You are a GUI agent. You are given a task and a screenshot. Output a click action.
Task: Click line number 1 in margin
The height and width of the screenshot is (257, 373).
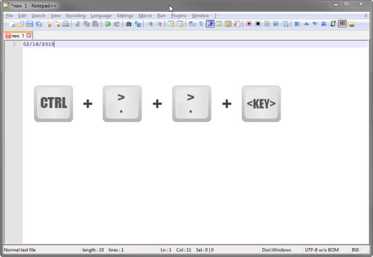point(14,44)
